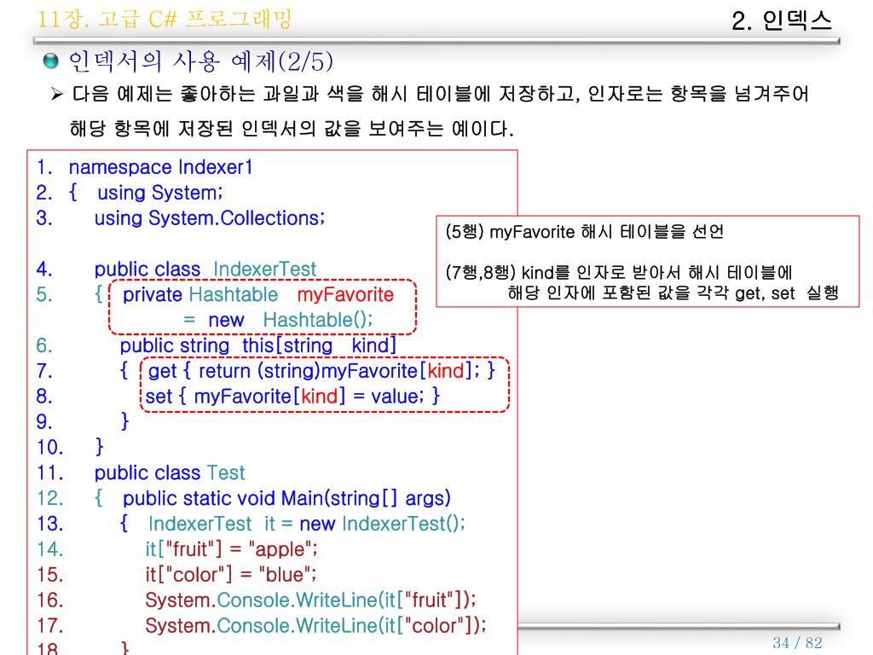
Task: Click code line 4 'public class IndexerTest'
Action: tap(205, 269)
